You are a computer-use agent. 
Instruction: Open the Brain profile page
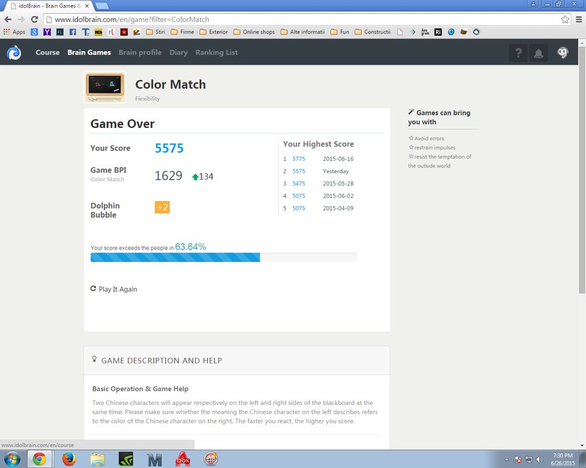pyautogui.click(x=140, y=53)
